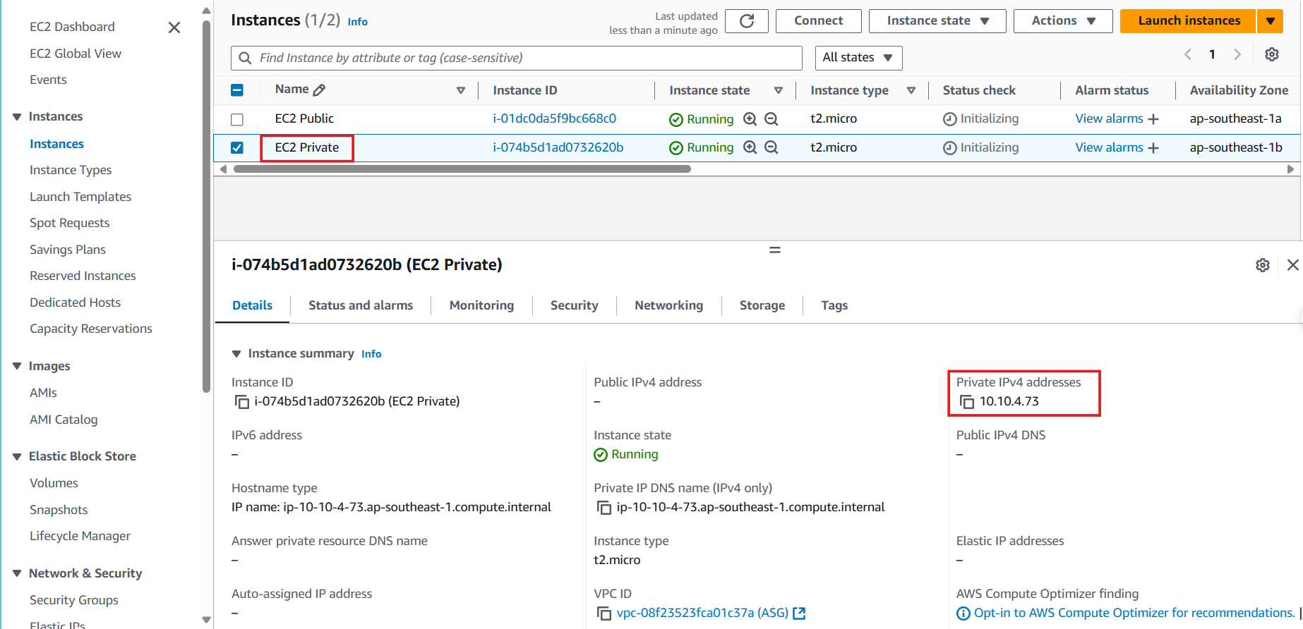Open EC2 Dashboard in sidebar
The height and width of the screenshot is (629, 1303).
pyautogui.click(x=72, y=28)
